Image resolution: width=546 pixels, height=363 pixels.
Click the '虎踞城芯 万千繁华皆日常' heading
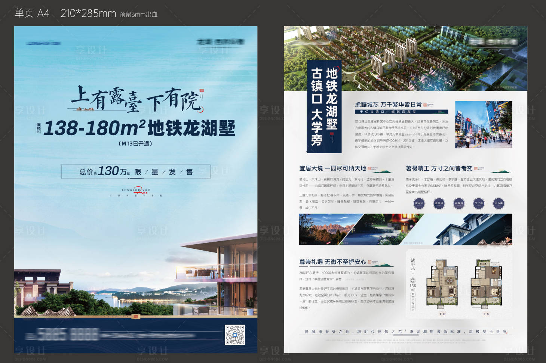pos(388,105)
